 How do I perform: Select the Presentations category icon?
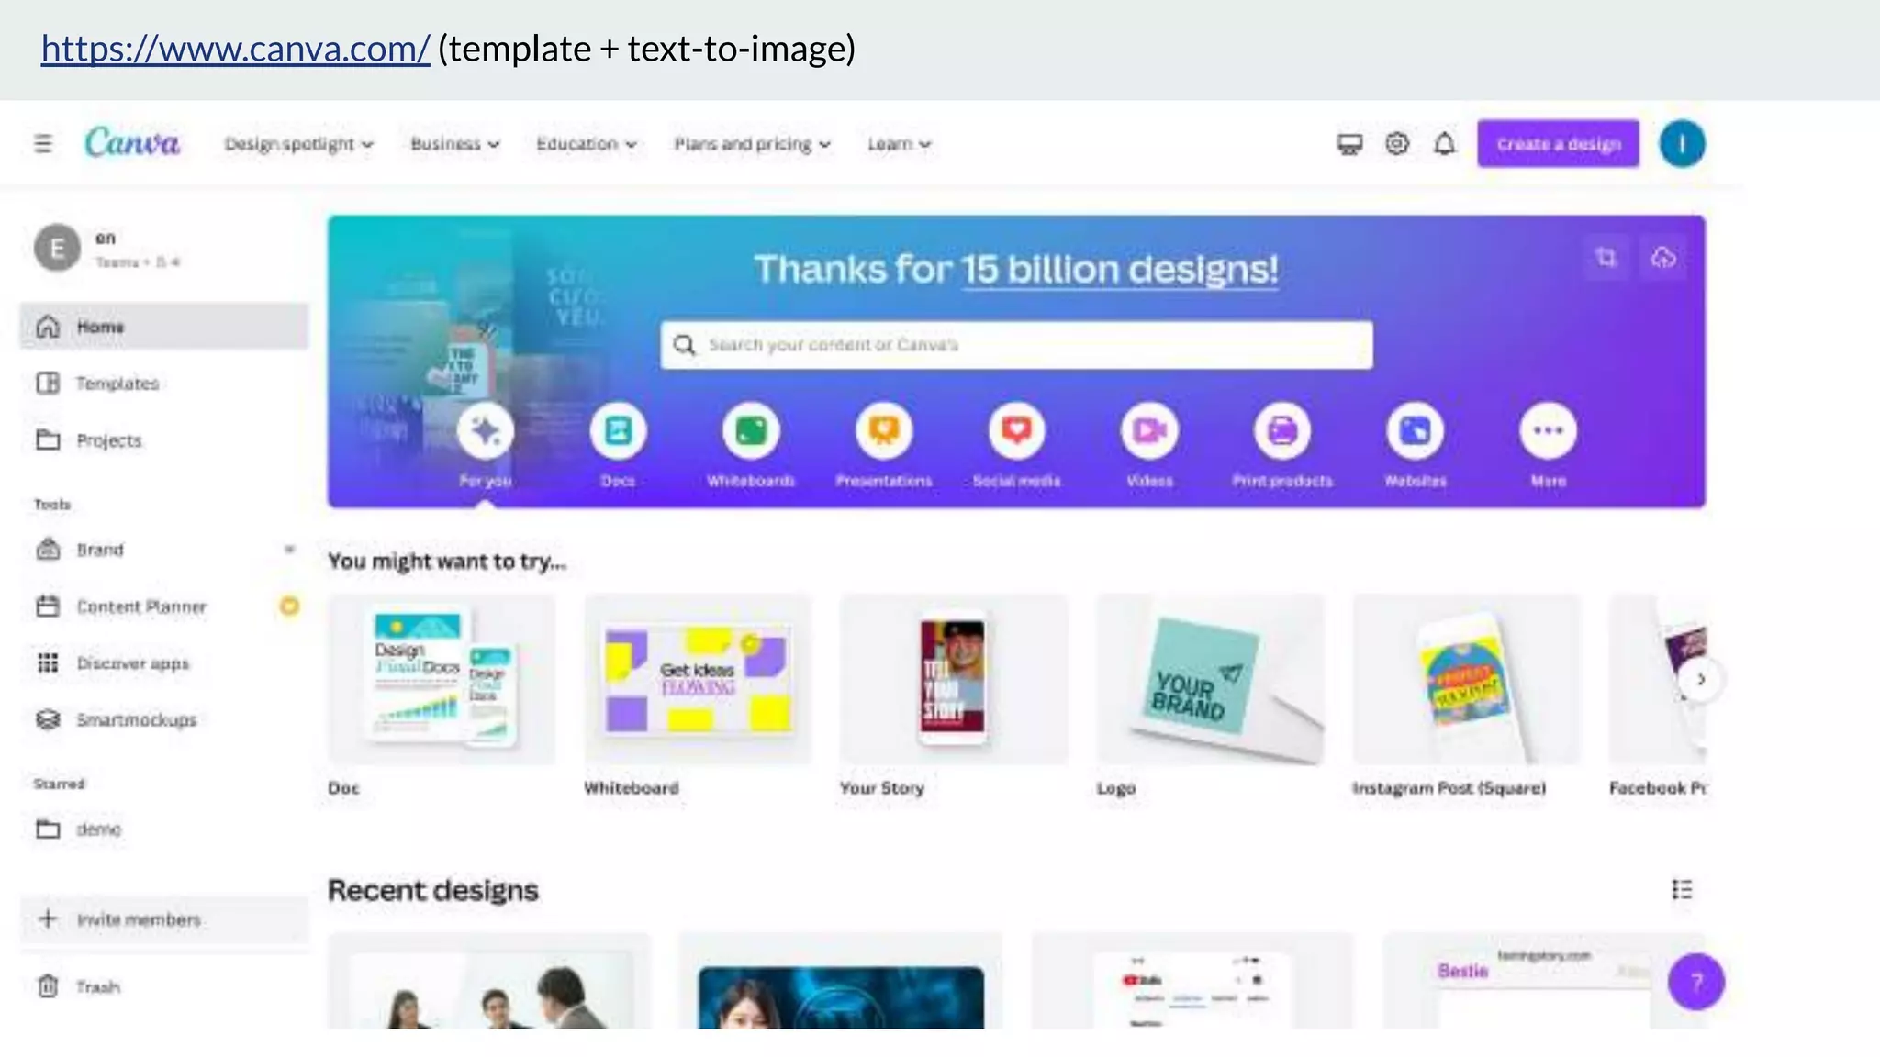coord(884,430)
